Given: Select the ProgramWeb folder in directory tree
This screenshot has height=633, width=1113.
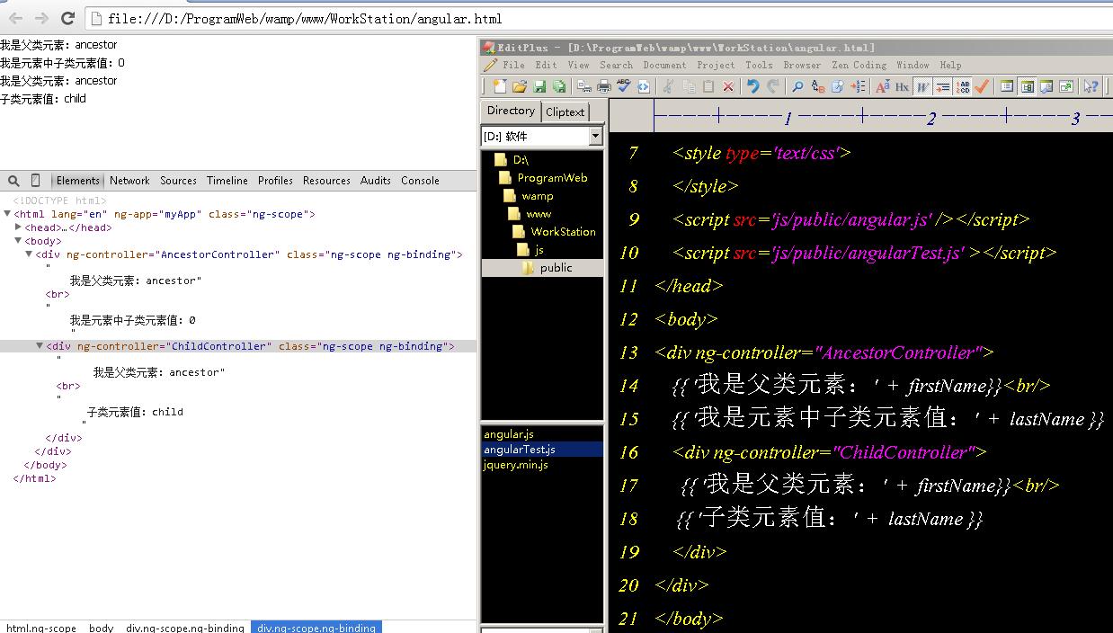Looking at the screenshot, I should (x=552, y=178).
